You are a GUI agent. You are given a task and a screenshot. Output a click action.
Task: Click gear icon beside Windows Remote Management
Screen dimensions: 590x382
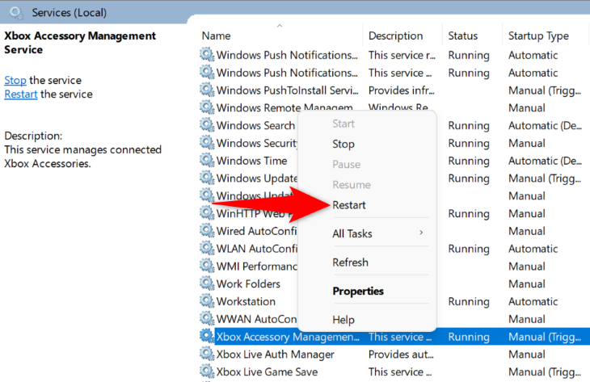[x=207, y=108]
